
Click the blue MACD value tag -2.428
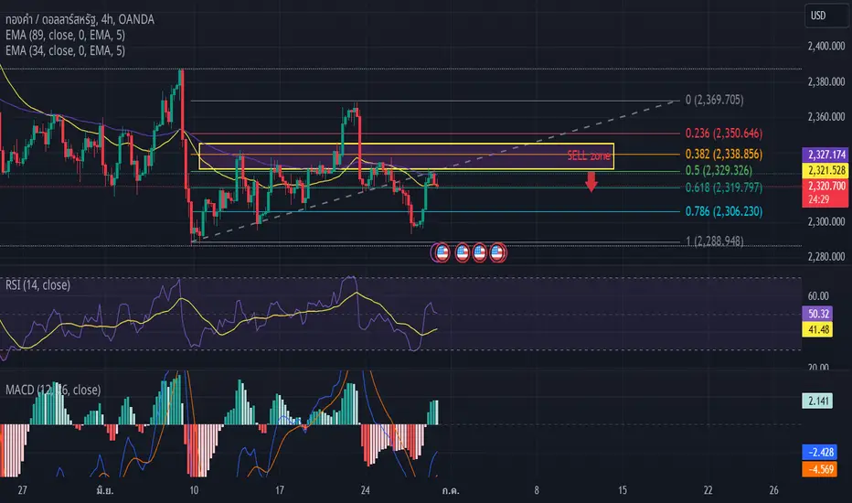click(x=819, y=453)
